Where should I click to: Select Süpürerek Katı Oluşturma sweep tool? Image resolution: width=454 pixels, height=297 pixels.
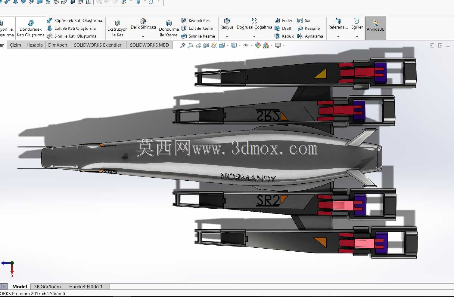(x=74, y=20)
